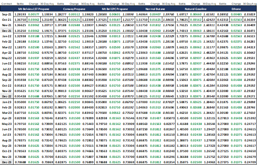This screenshot has height=165, width=257.
Task: Select Natural Gasoline settle 1.69717
Action: 182,14
